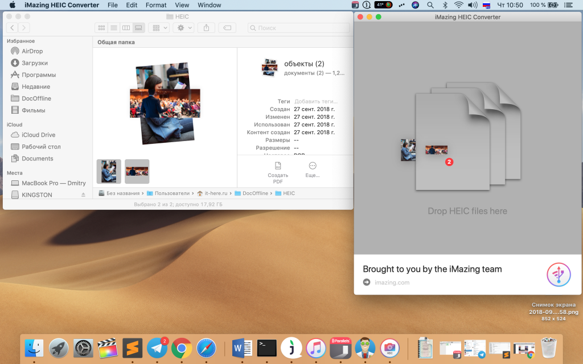This screenshot has width=583, height=364.
Task: Open the gear Action dropdown menu
Action: 183,28
